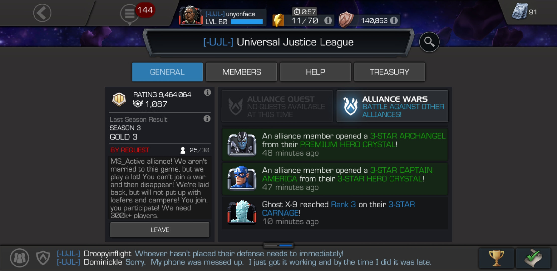Show rating info next to 9,464,064
The image size is (557, 271).
[207, 92]
